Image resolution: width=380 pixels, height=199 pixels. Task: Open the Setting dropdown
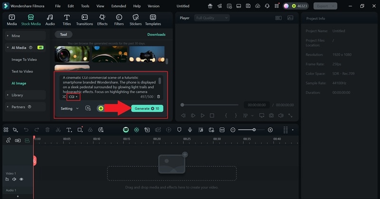[69, 109]
